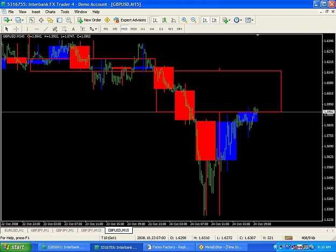This screenshot has width=336, height=252.
Task: Select the Text Label tool
Action: 82,29
